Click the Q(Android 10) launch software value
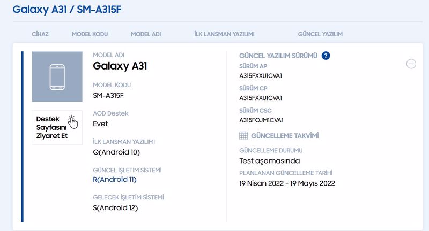 pos(116,152)
